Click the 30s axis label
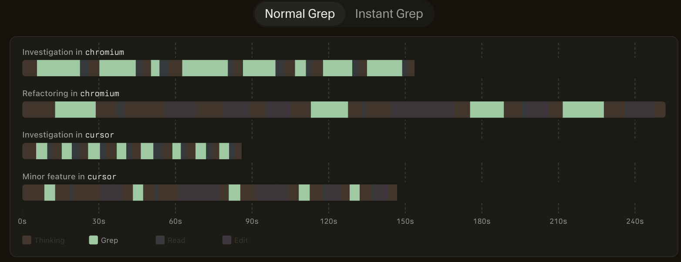This screenshot has height=262, width=681. [99, 222]
